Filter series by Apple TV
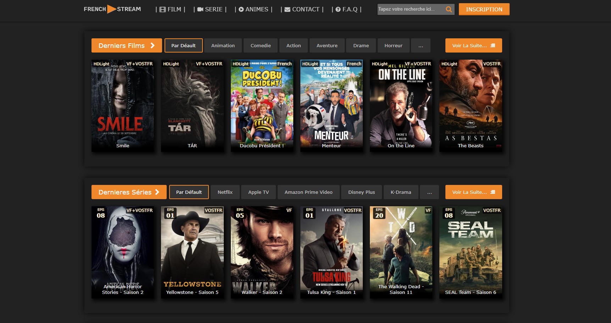 point(259,192)
